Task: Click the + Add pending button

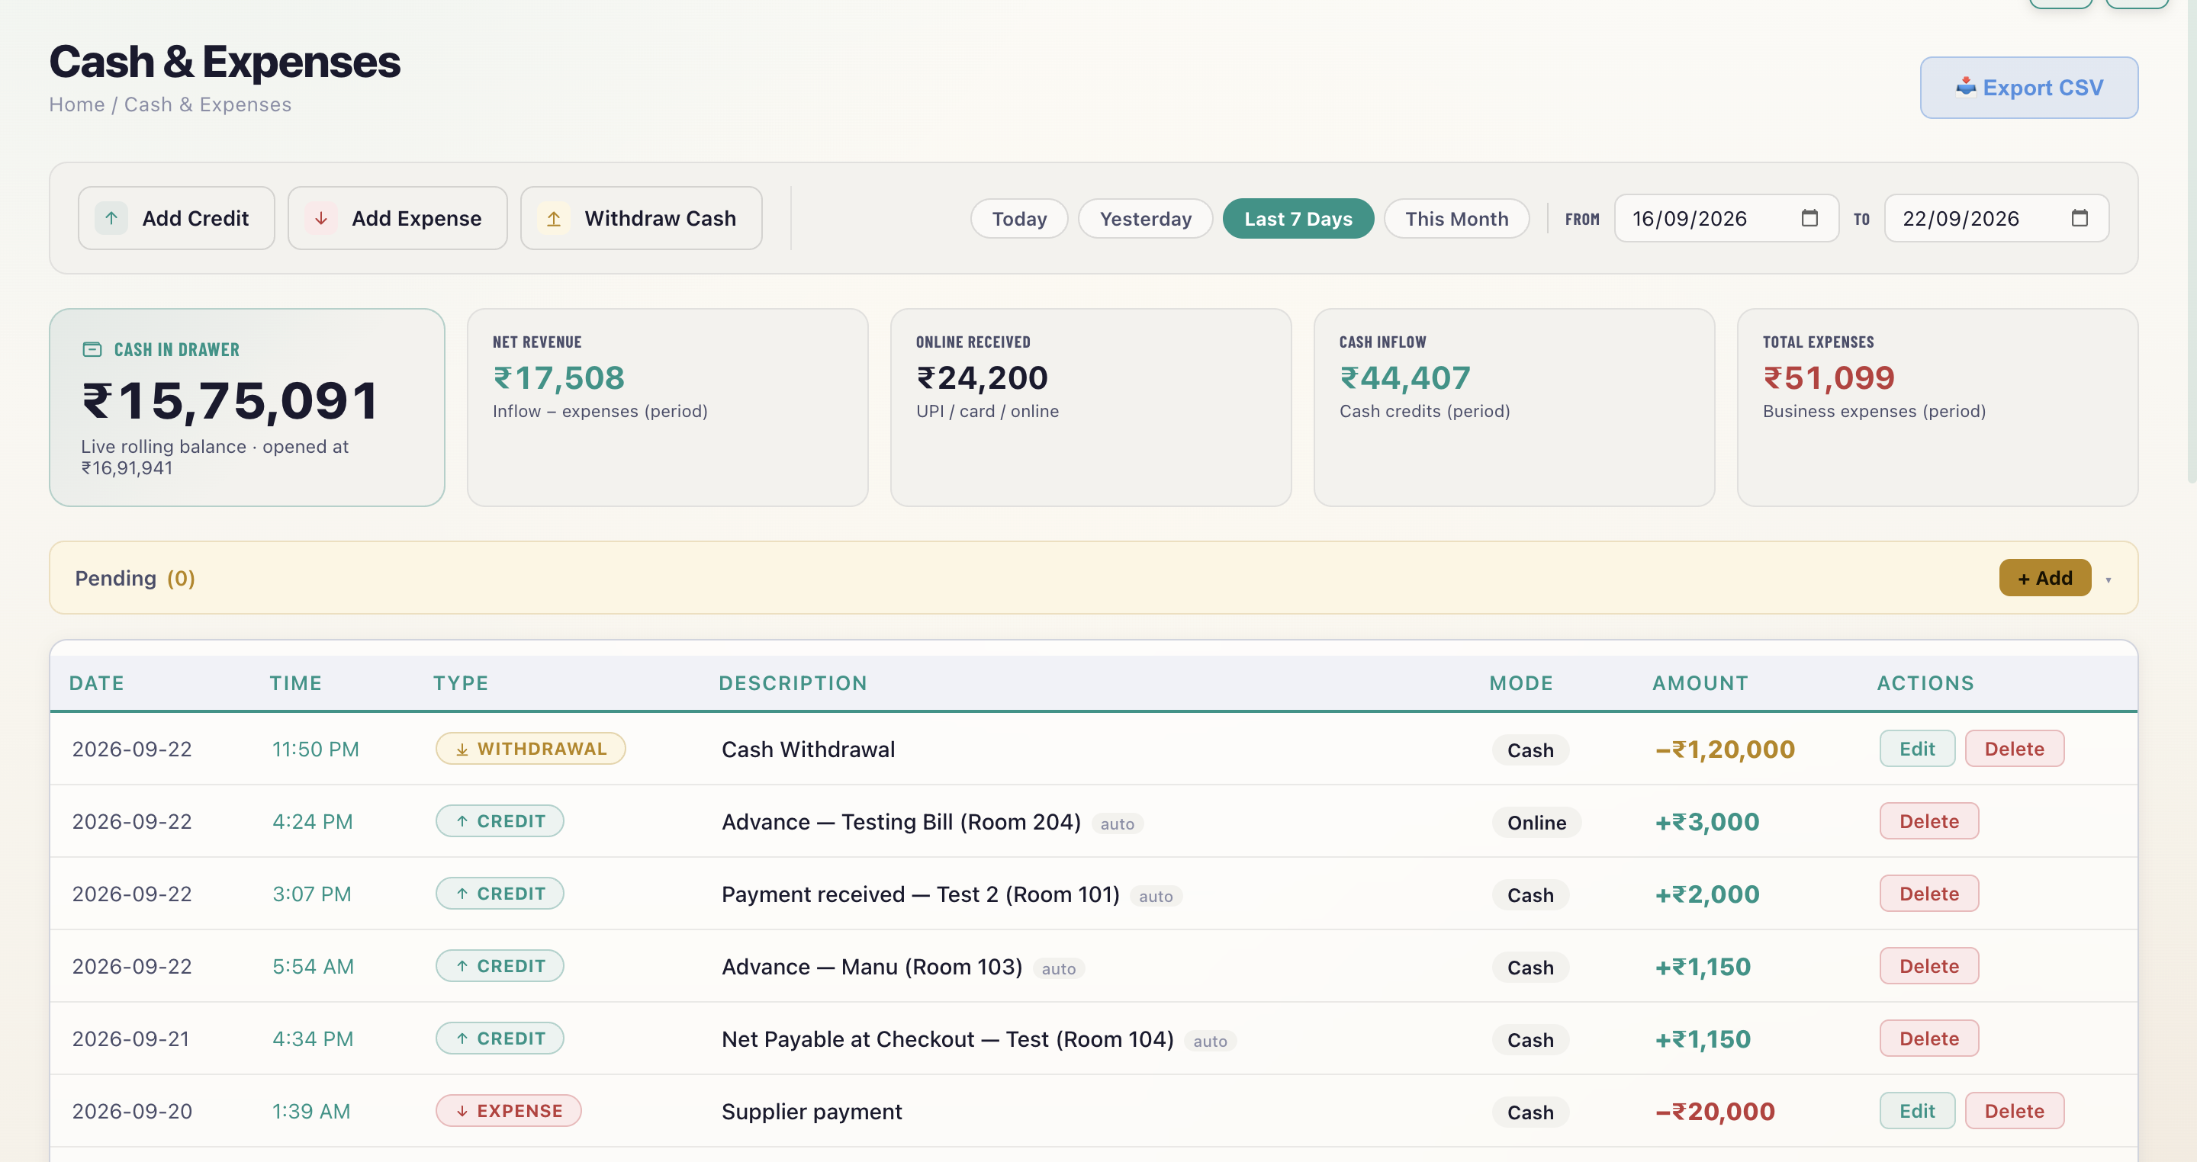Action: pos(2045,578)
